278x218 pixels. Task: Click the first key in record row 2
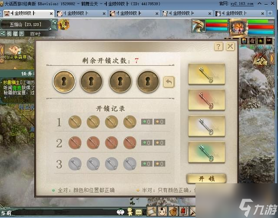pos(75,143)
